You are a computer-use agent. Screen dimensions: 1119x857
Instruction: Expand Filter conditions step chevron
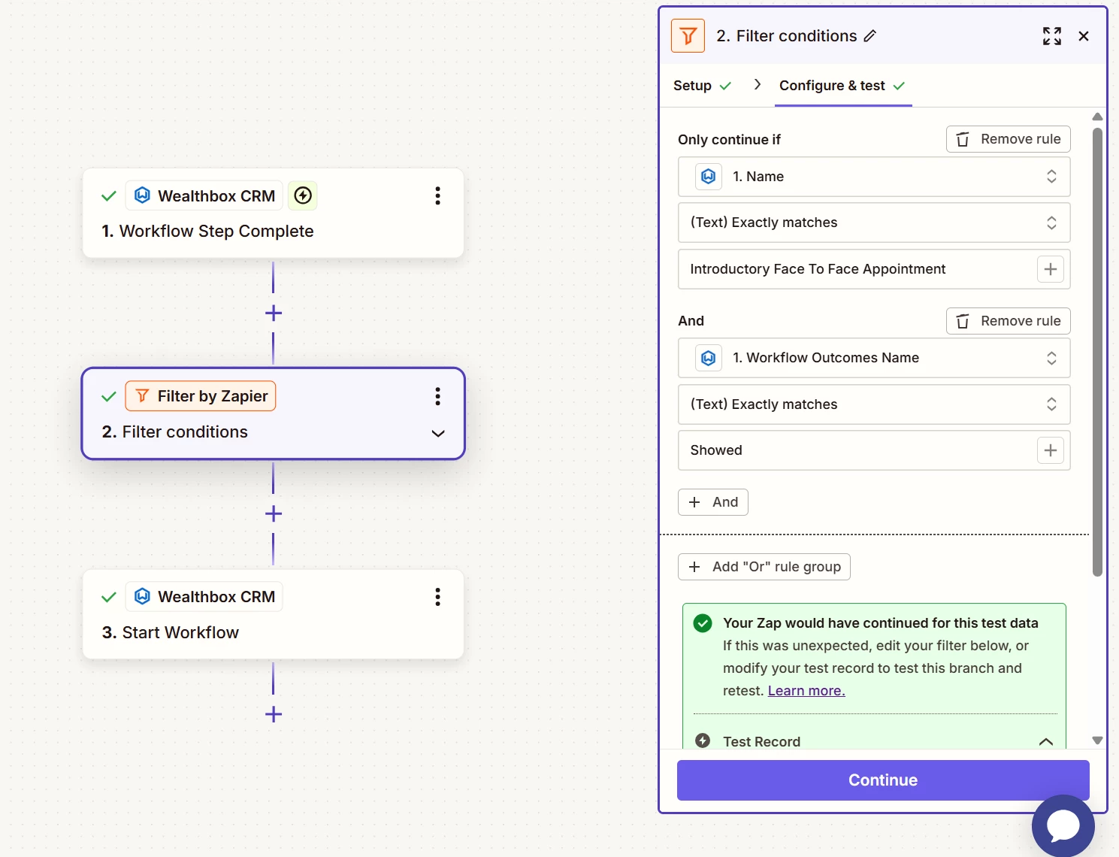(x=438, y=433)
